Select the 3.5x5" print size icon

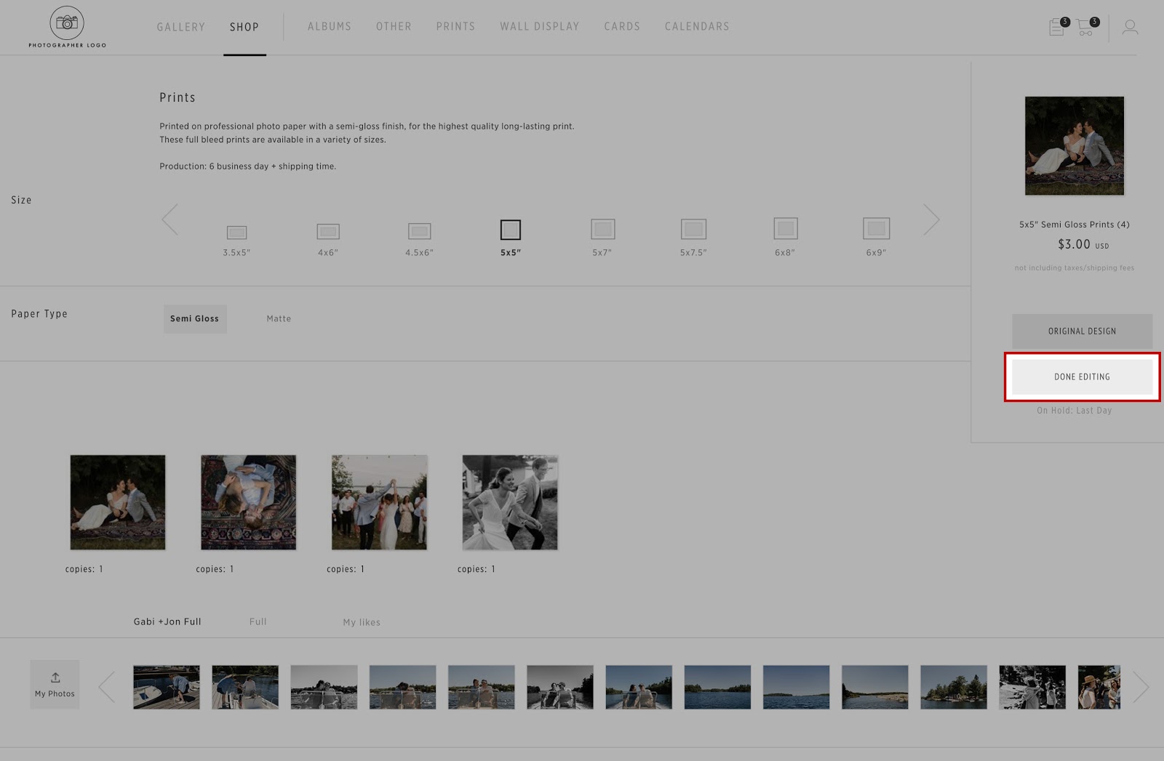click(236, 233)
